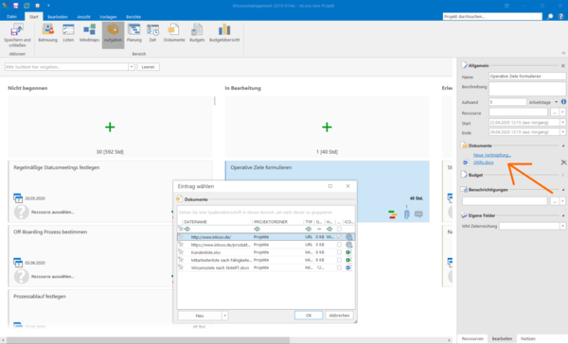Open the Mindmaps section
Screen dimensions: 568x344
89,33
